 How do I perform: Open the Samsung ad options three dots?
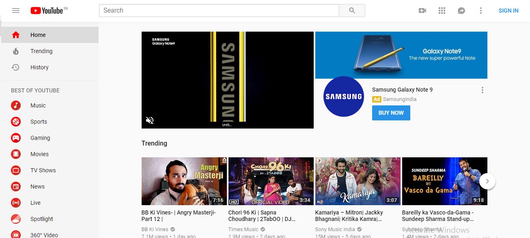click(x=483, y=90)
